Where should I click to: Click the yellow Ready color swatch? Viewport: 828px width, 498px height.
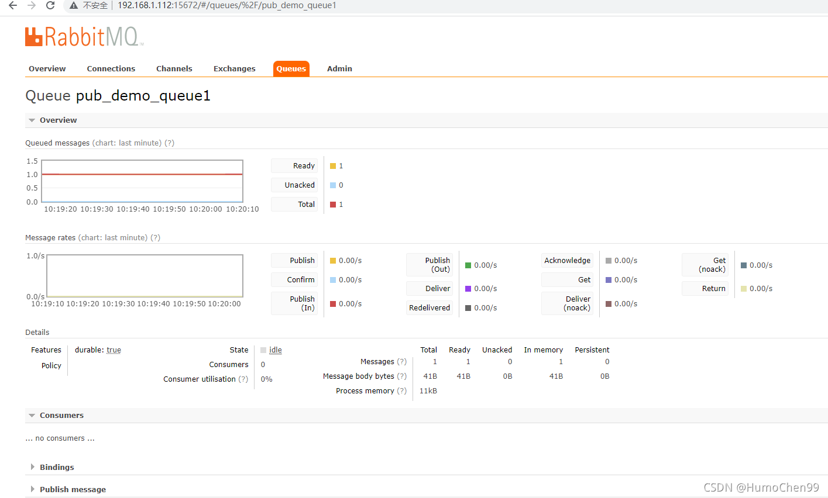(x=333, y=166)
